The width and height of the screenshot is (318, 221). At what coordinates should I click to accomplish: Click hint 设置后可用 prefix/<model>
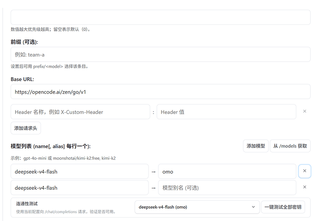tap(50, 66)
